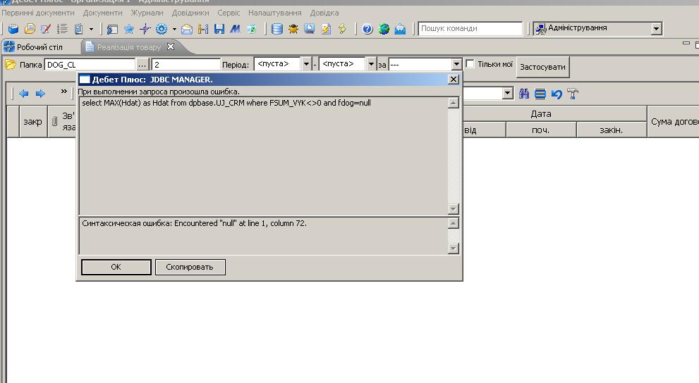Click the crosshair lines toolbar icon

(145, 30)
